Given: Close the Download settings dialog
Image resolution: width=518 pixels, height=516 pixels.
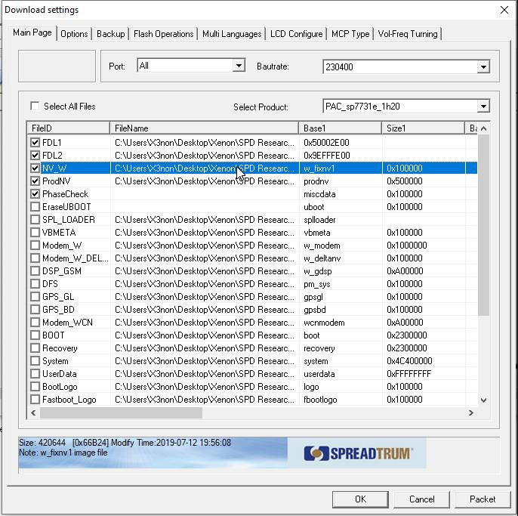Looking at the screenshot, I should 504,10.
